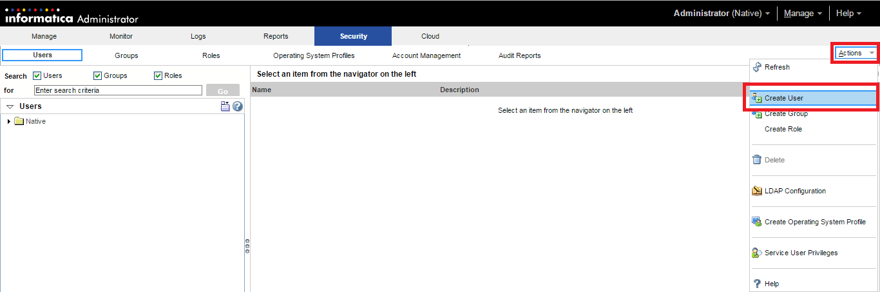
Task: Click the Enter search criteria field
Action: pos(118,90)
